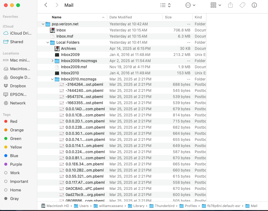Open the ellipsis action menu
The image size is (268, 211).
[190, 5]
